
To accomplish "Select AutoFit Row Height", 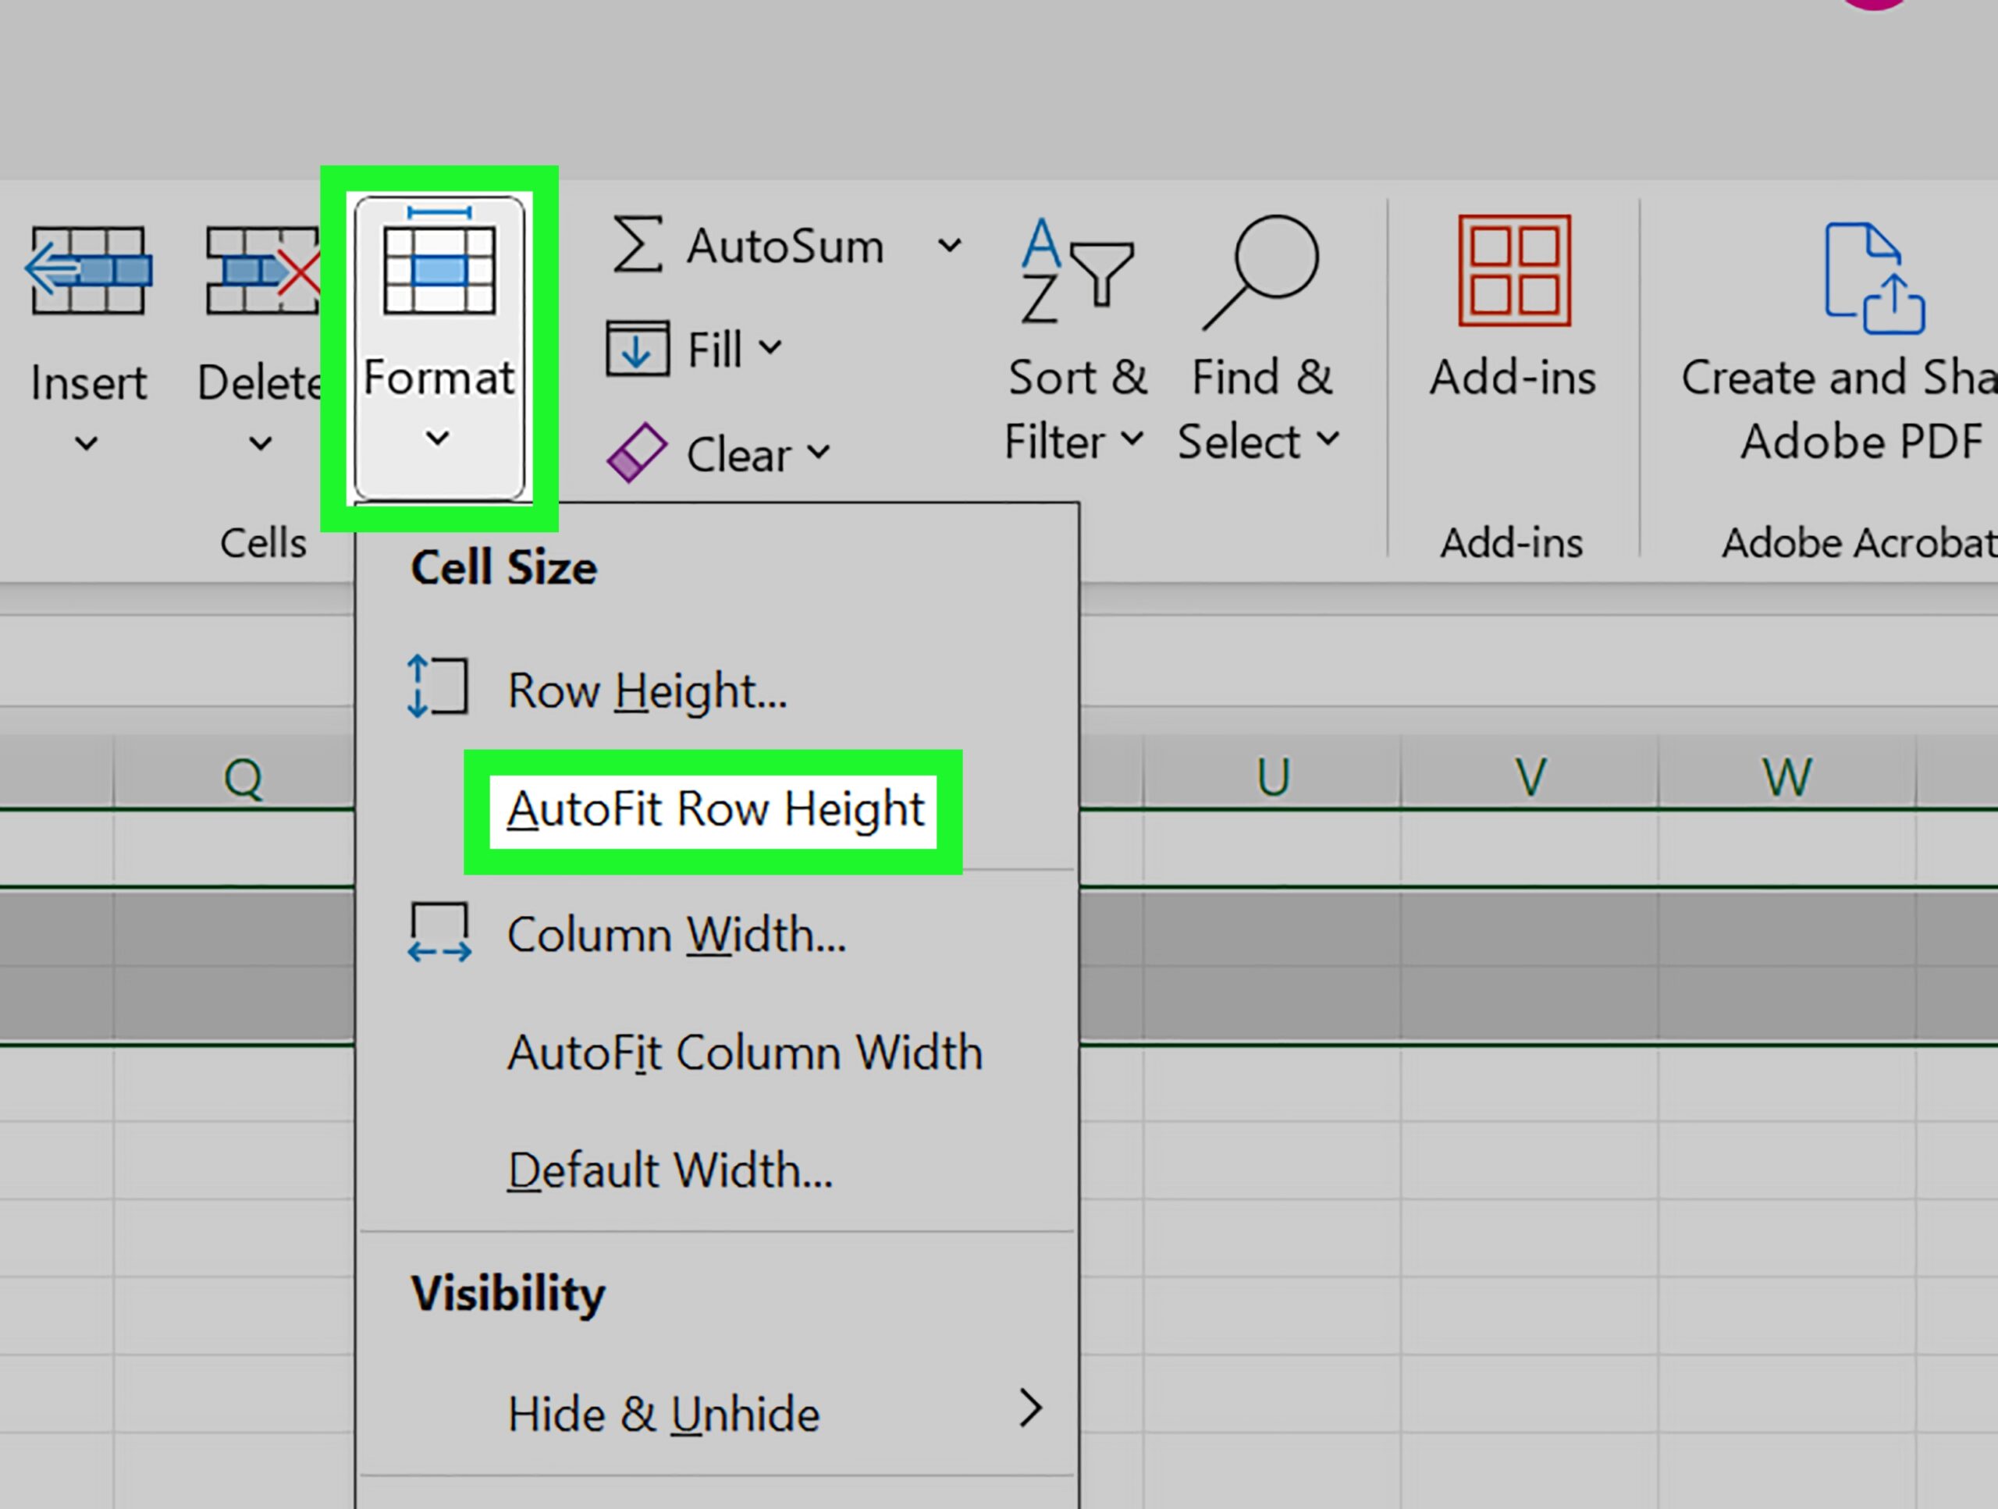I will click(x=716, y=810).
